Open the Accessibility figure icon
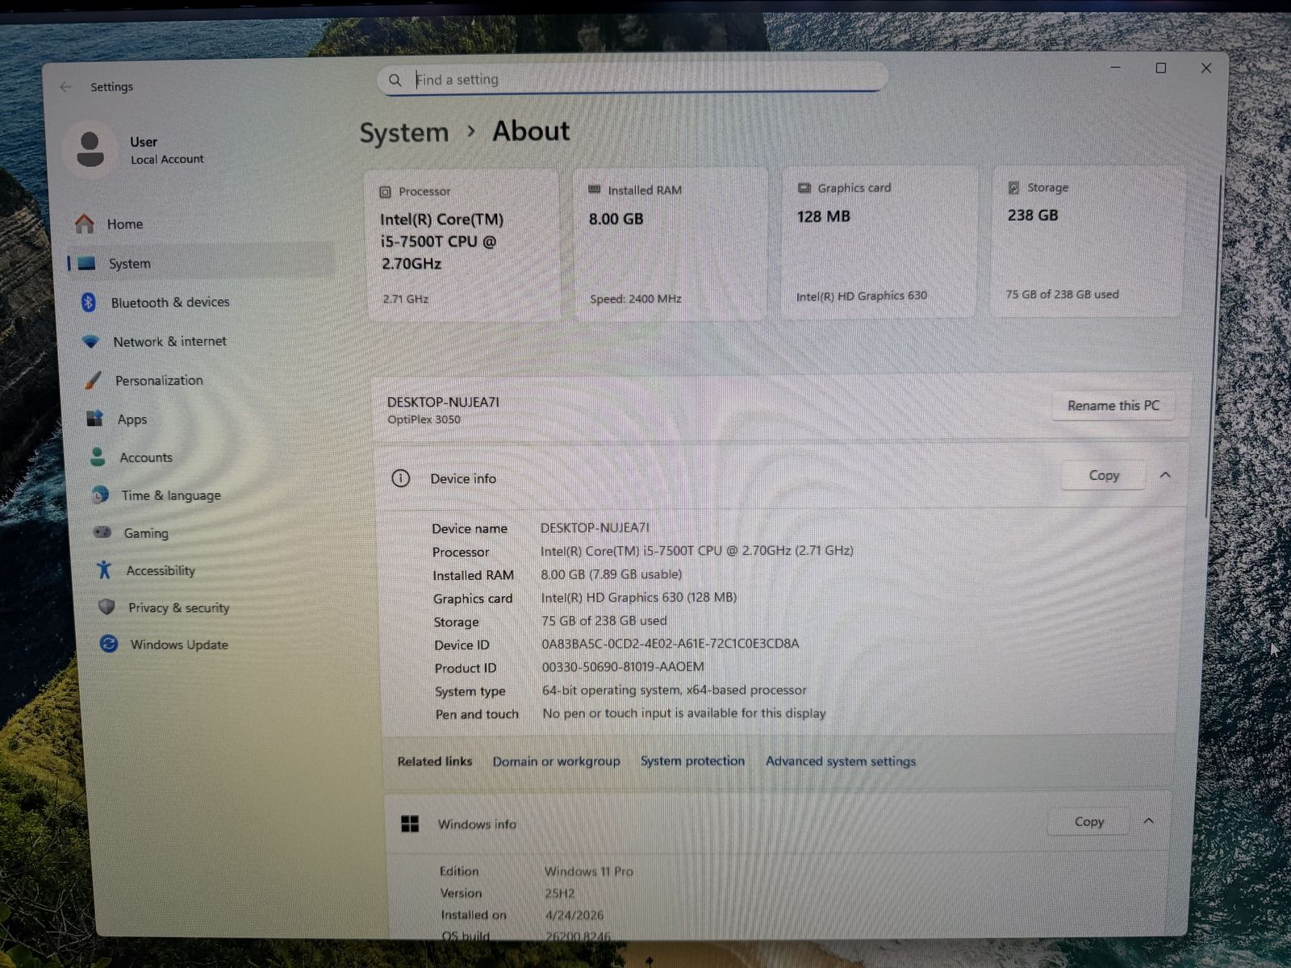Viewport: 1291px width, 968px height. pos(104,570)
